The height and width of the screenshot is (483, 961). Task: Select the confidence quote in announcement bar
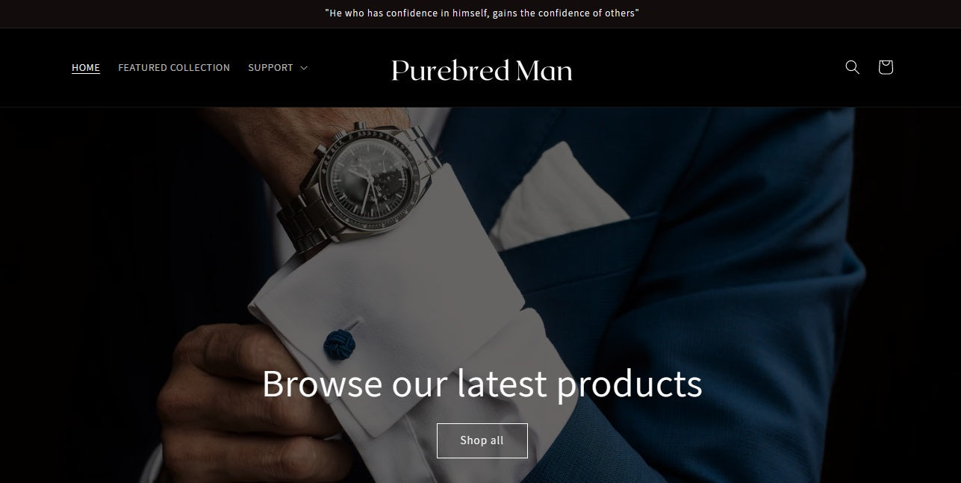[482, 13]
